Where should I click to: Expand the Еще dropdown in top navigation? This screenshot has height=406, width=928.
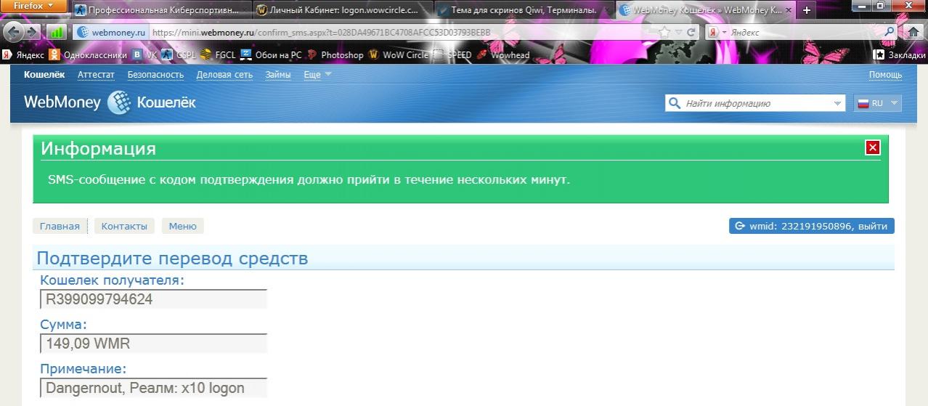pyautogui.click(x=317, y=75)
